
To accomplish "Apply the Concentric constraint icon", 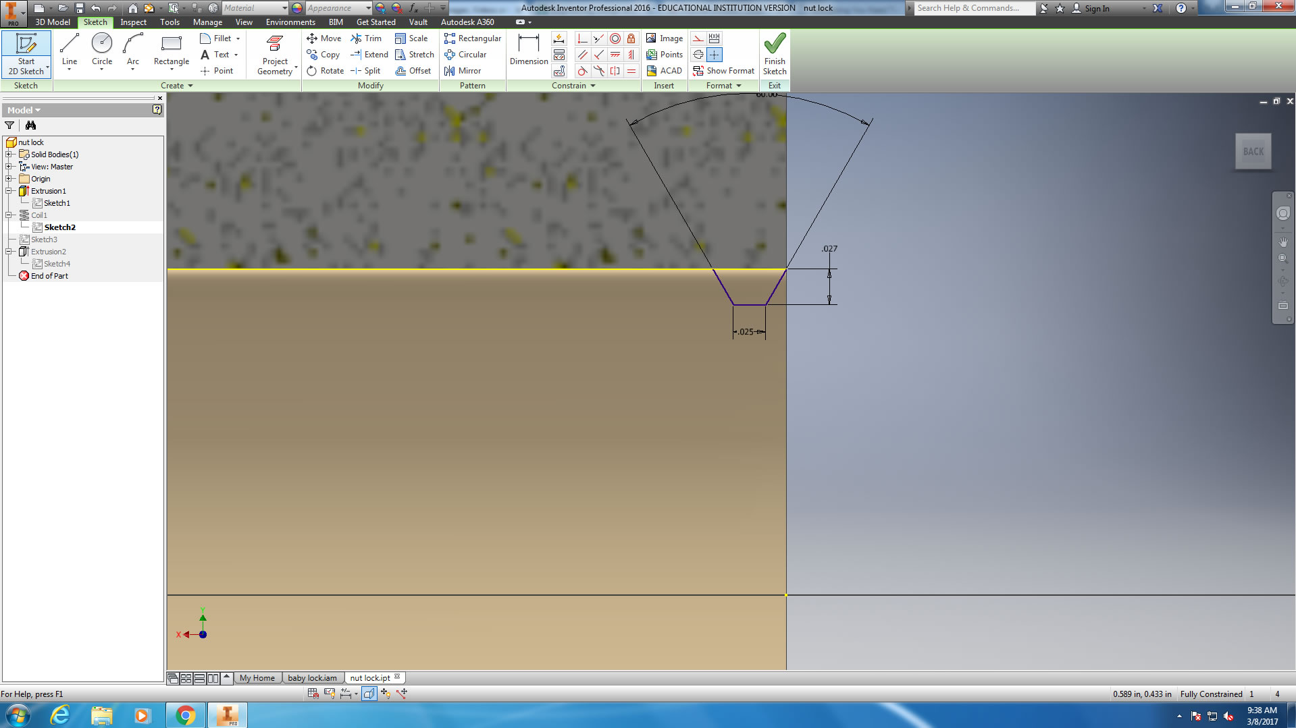I will [x=615, y=38].
